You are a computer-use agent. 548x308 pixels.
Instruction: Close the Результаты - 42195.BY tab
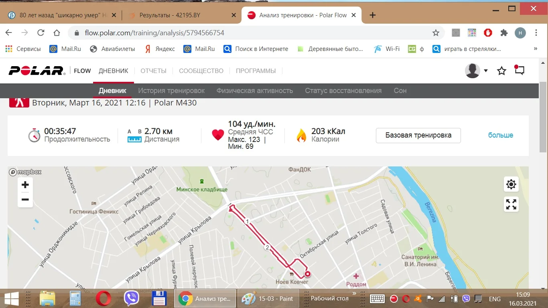point(233,15)
